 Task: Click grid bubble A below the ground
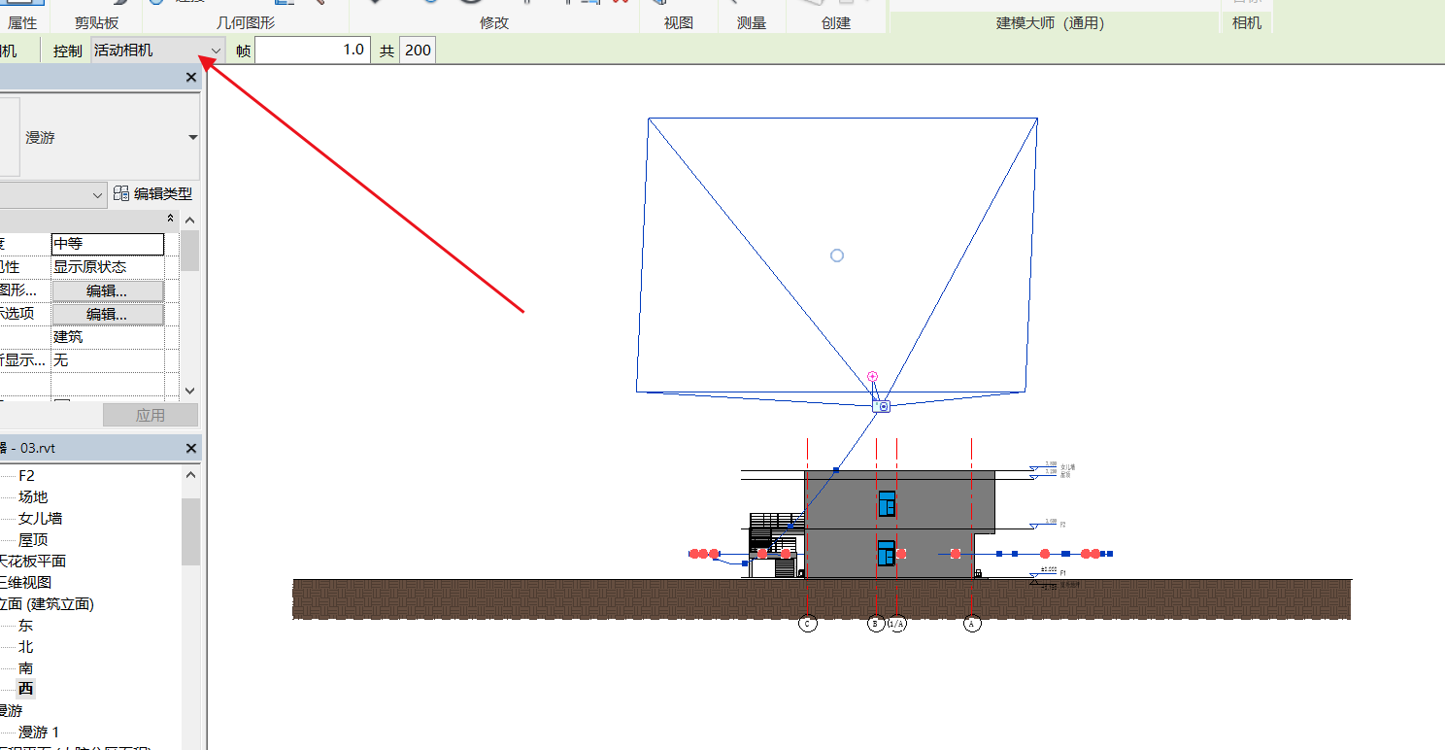(x=972, y=624)
